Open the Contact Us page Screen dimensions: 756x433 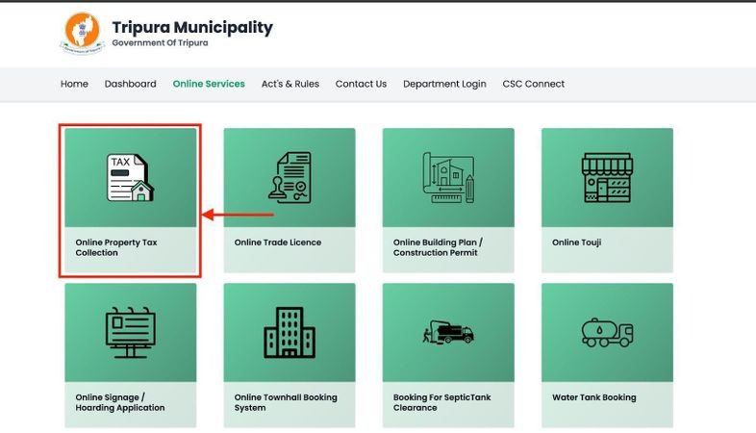pyautogui.click(x=361, y=84)
